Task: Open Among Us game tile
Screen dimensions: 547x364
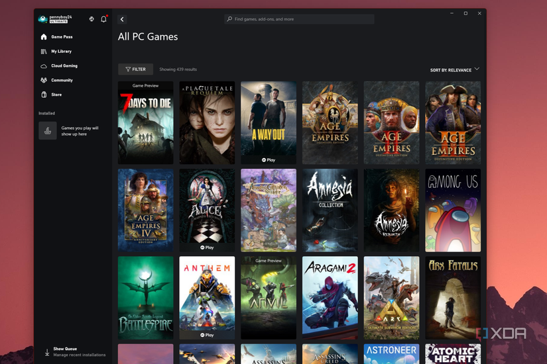Action: pyautogui.click(x=453, y=210)
